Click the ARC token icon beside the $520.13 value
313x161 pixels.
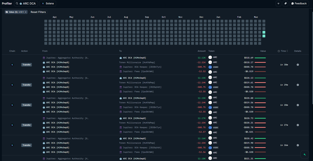210,78
